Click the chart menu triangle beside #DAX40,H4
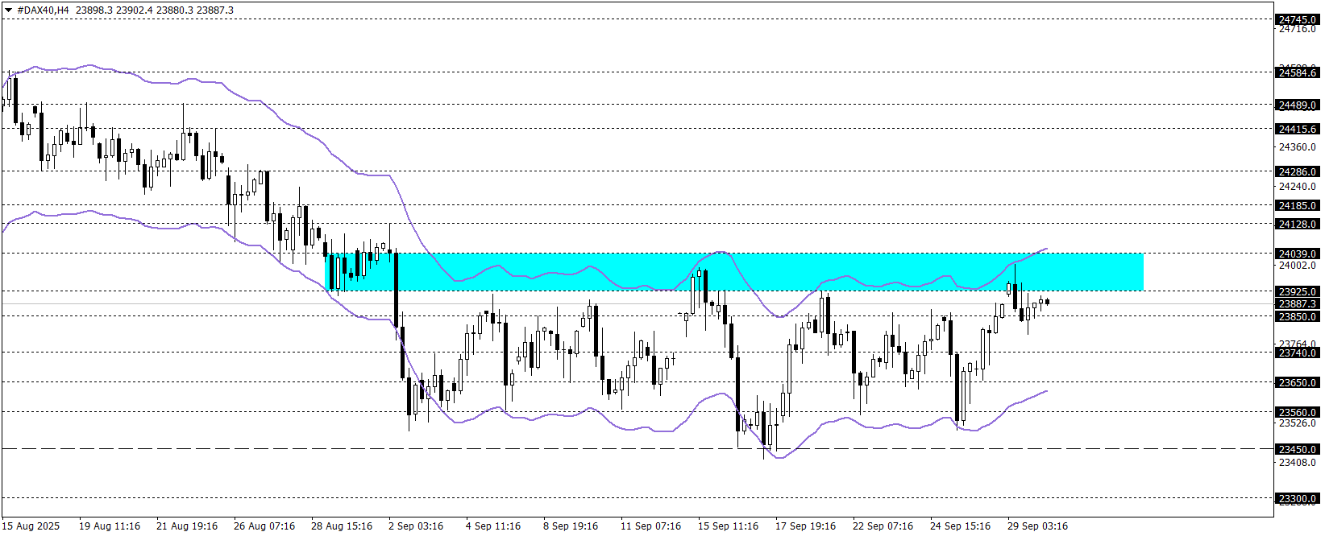This screenshot has width=1325, height=536. 8,10
